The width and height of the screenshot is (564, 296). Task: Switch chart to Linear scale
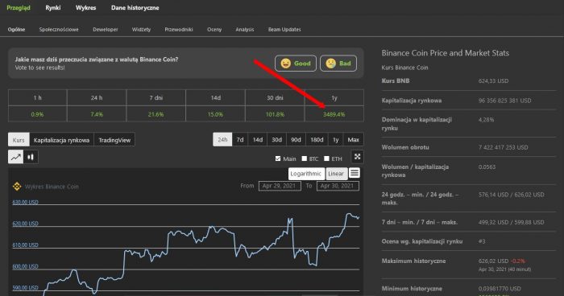click(x=336, y=174)
